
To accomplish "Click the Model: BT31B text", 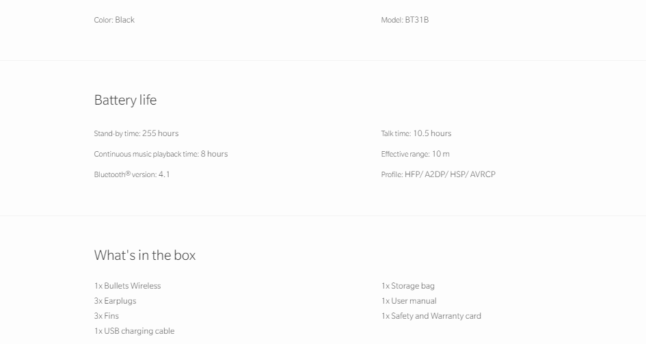I will tap(405, 20).
